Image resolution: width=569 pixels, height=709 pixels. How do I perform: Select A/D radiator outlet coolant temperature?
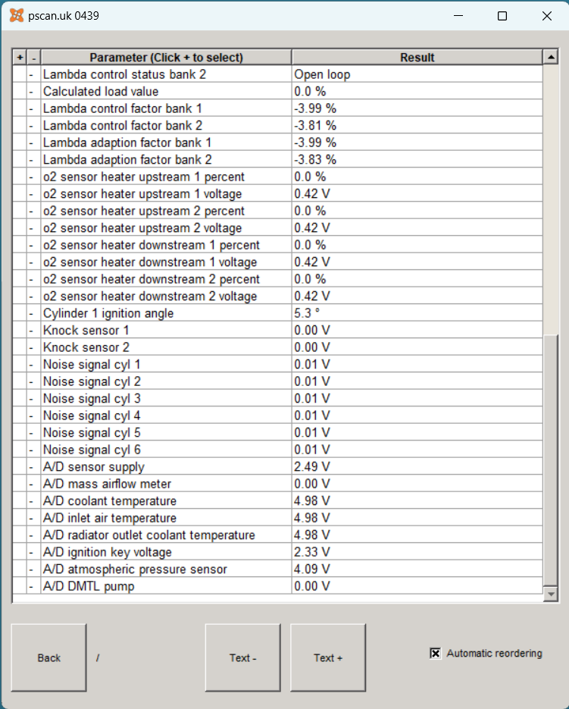coord(167,535)
